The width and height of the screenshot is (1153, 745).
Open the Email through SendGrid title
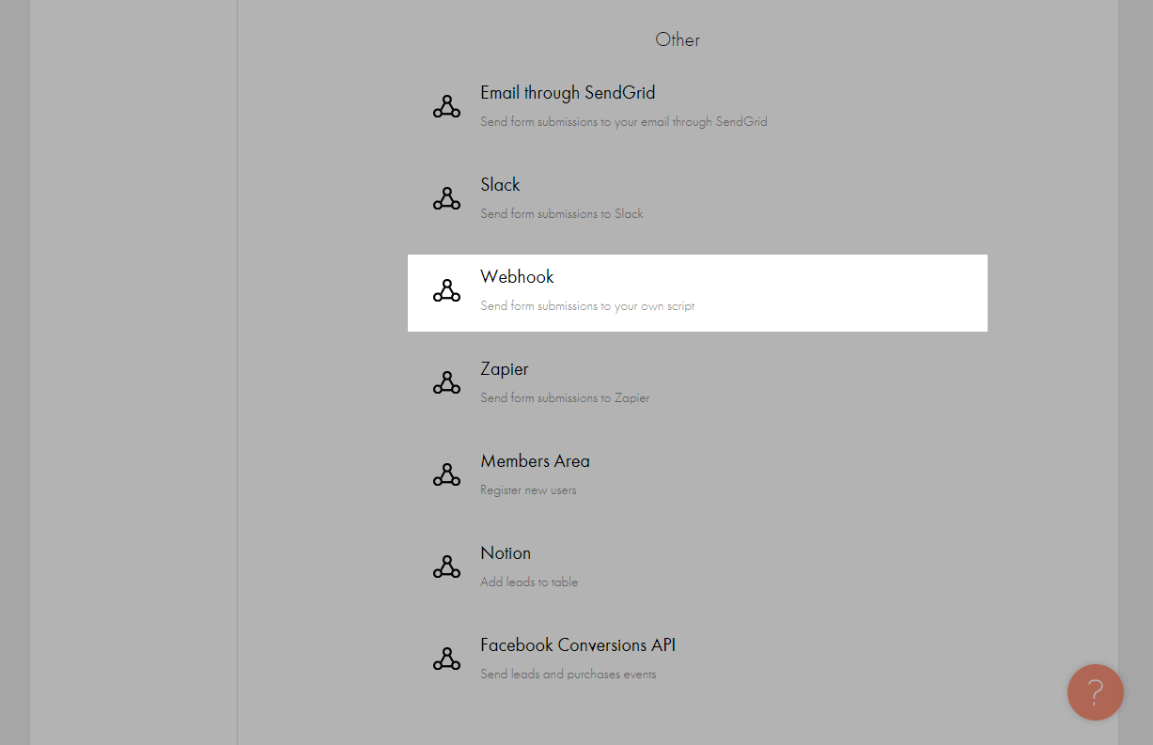click(568, 93)
